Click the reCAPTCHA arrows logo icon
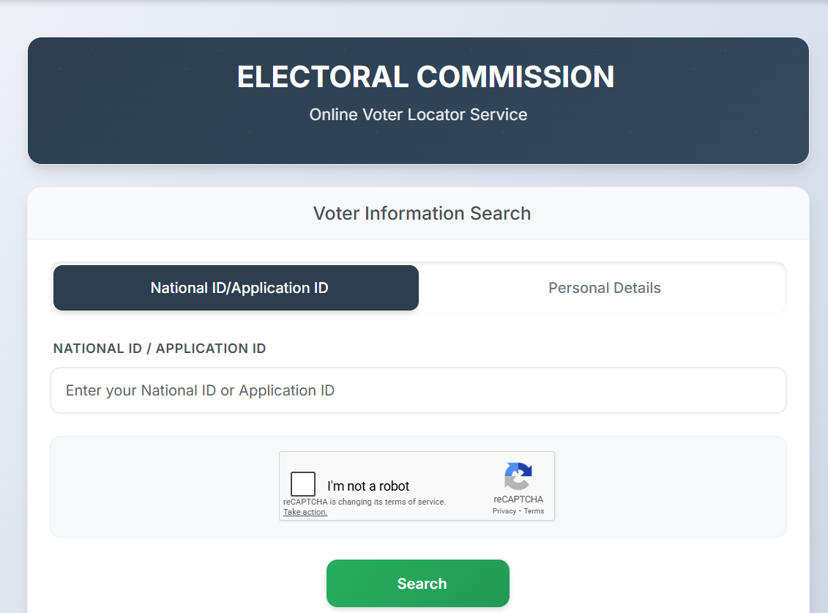The height and width of the screenshot is (613, 828). pos(518,477)
